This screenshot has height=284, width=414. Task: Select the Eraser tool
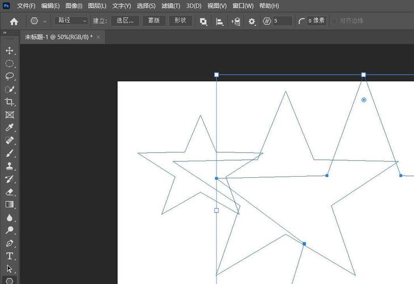(10, 192)
